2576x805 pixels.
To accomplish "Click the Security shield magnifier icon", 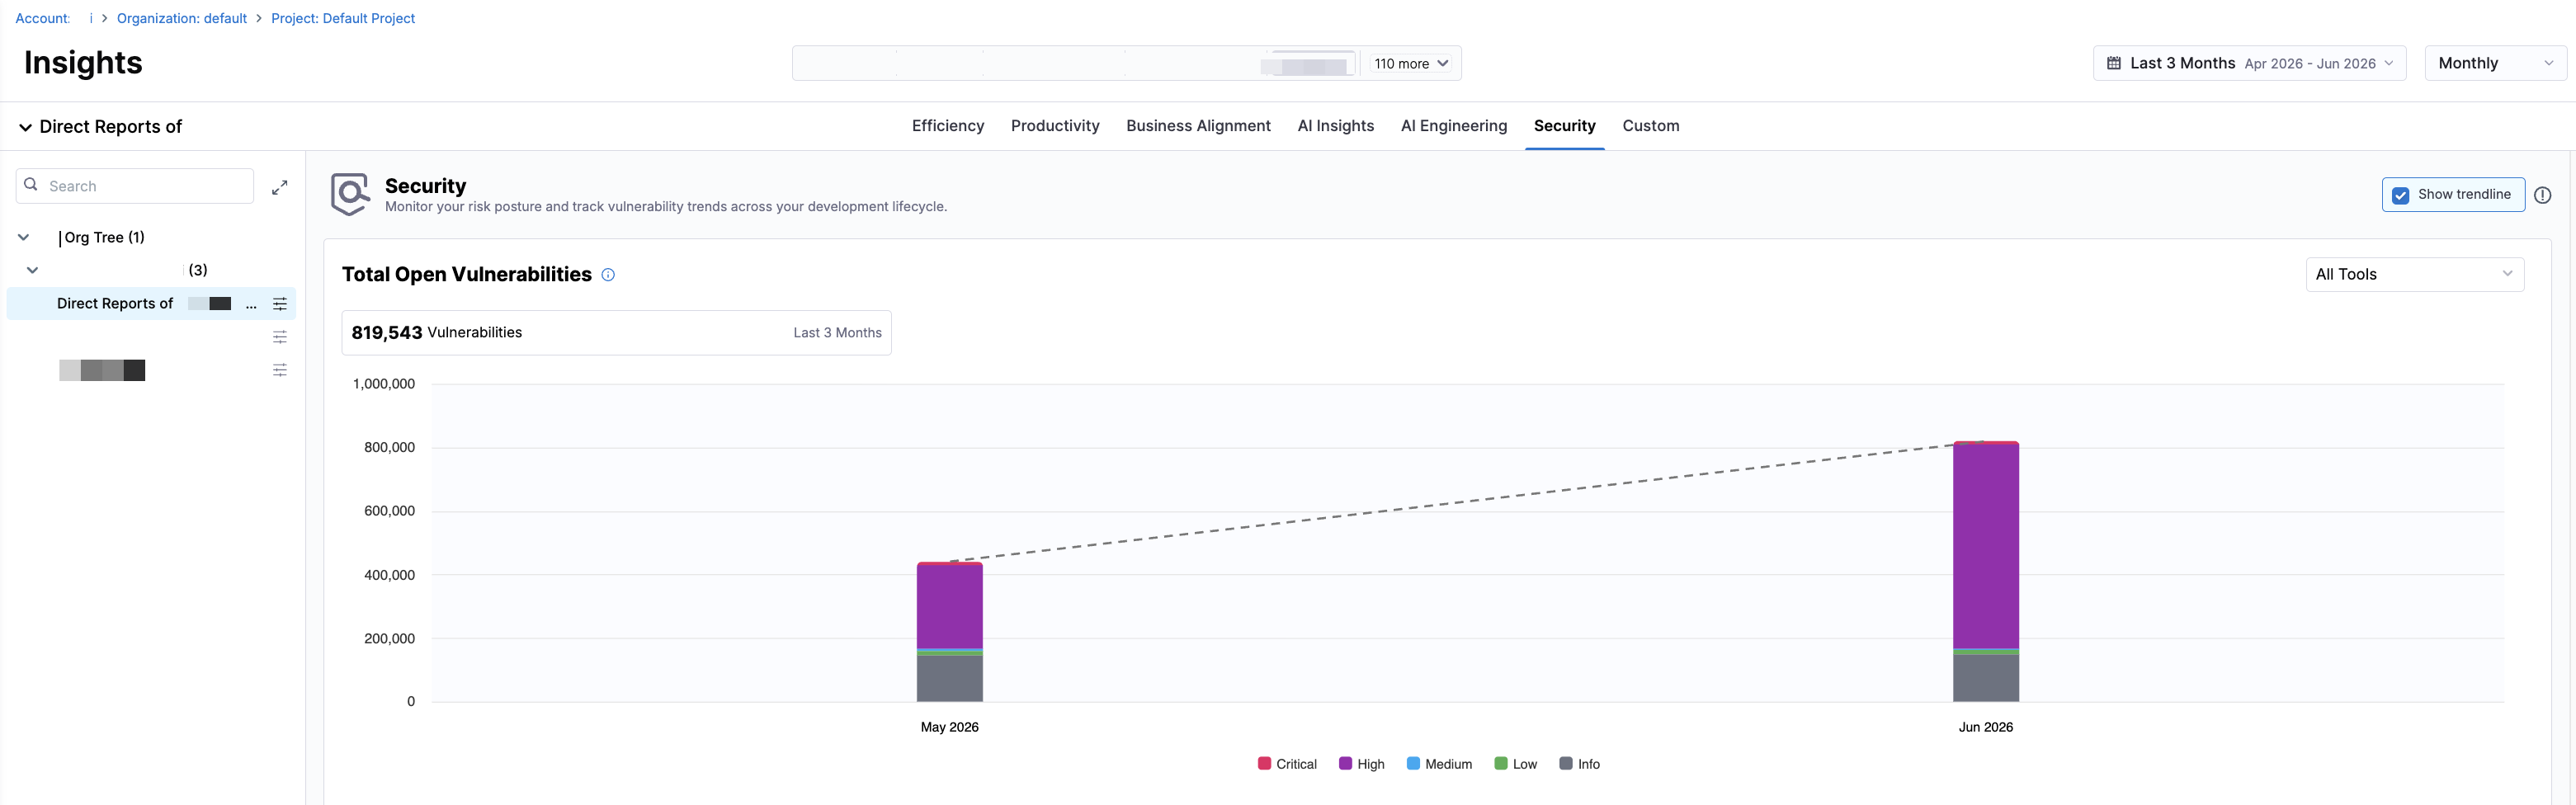I will 350,194.
